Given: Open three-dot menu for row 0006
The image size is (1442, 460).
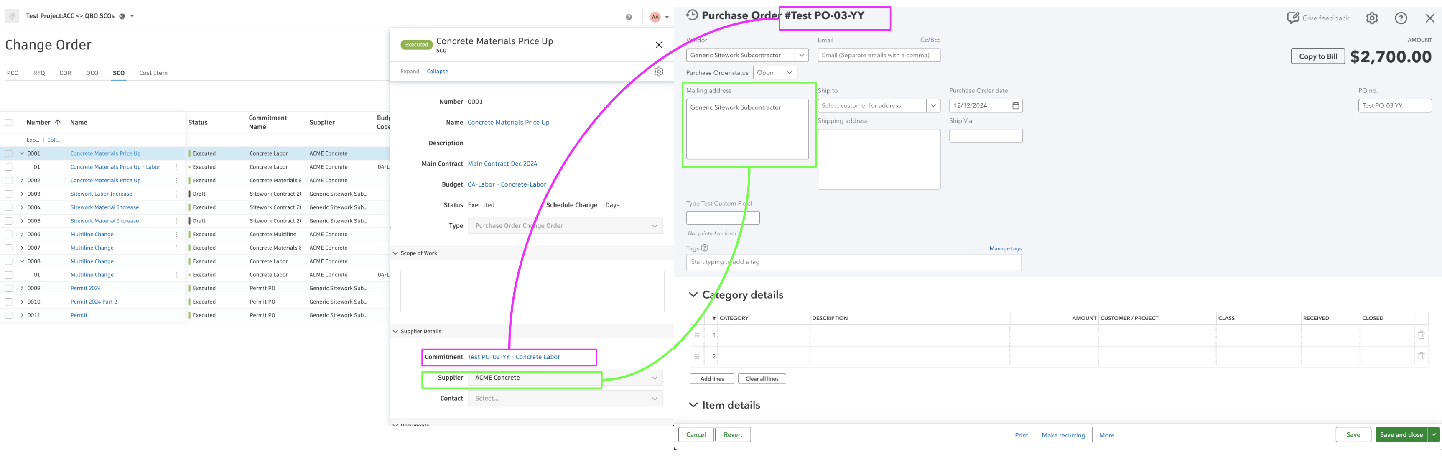Looking at the screenshot, I should [176, 234].
